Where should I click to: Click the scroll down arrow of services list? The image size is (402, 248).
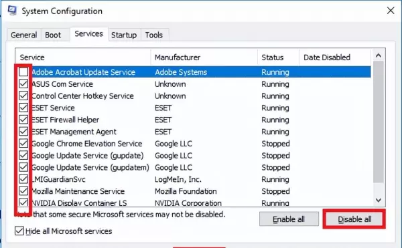pos(379,200)
